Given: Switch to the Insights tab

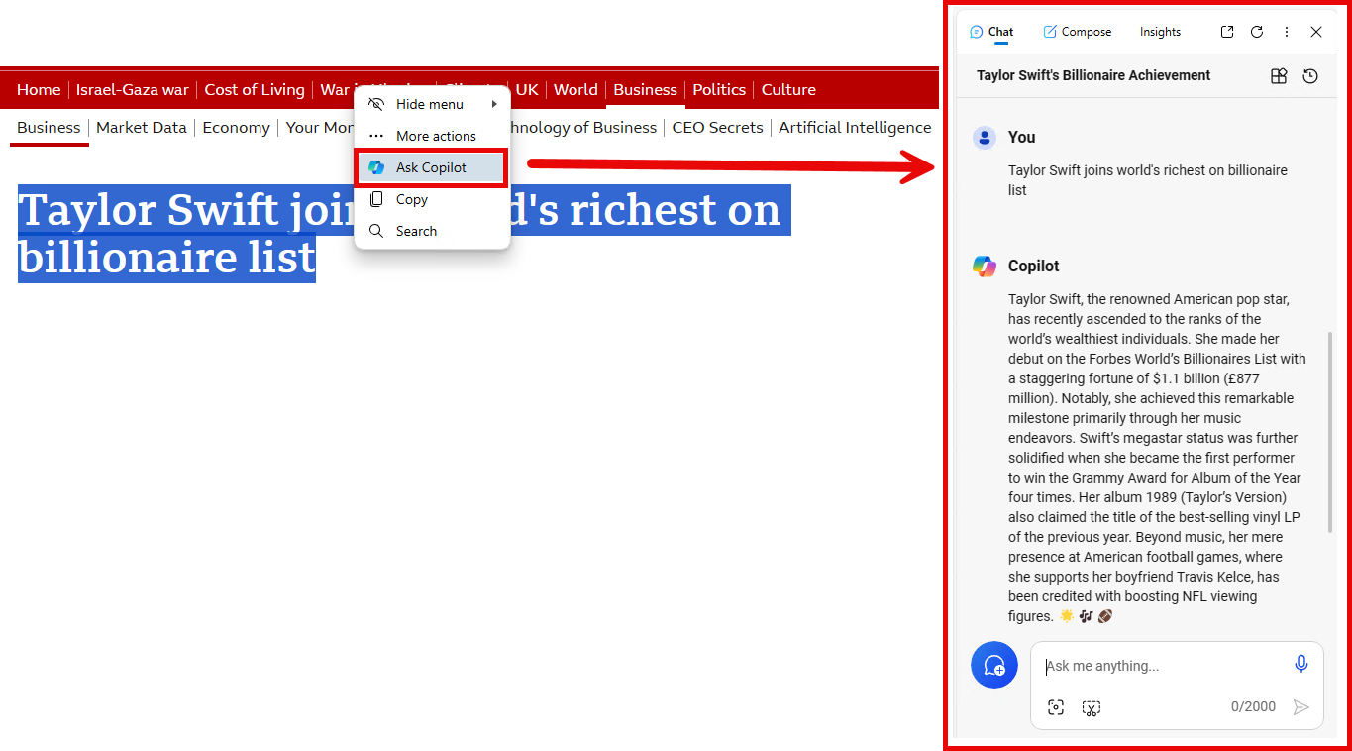Looking at the screenshot, I should (1160, 32).
